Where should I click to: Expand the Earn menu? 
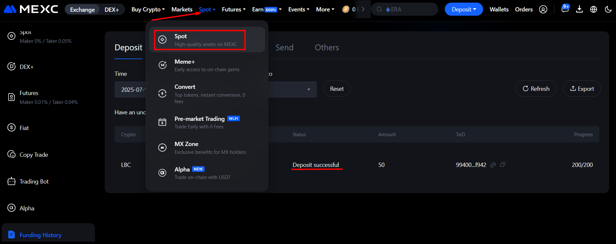point(267,9)
